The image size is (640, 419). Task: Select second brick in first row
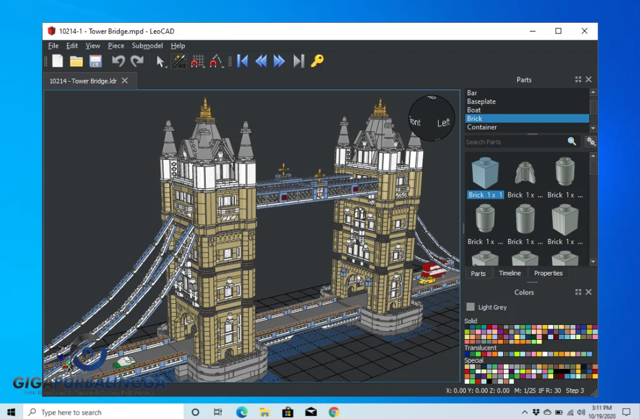pos(525,178)
